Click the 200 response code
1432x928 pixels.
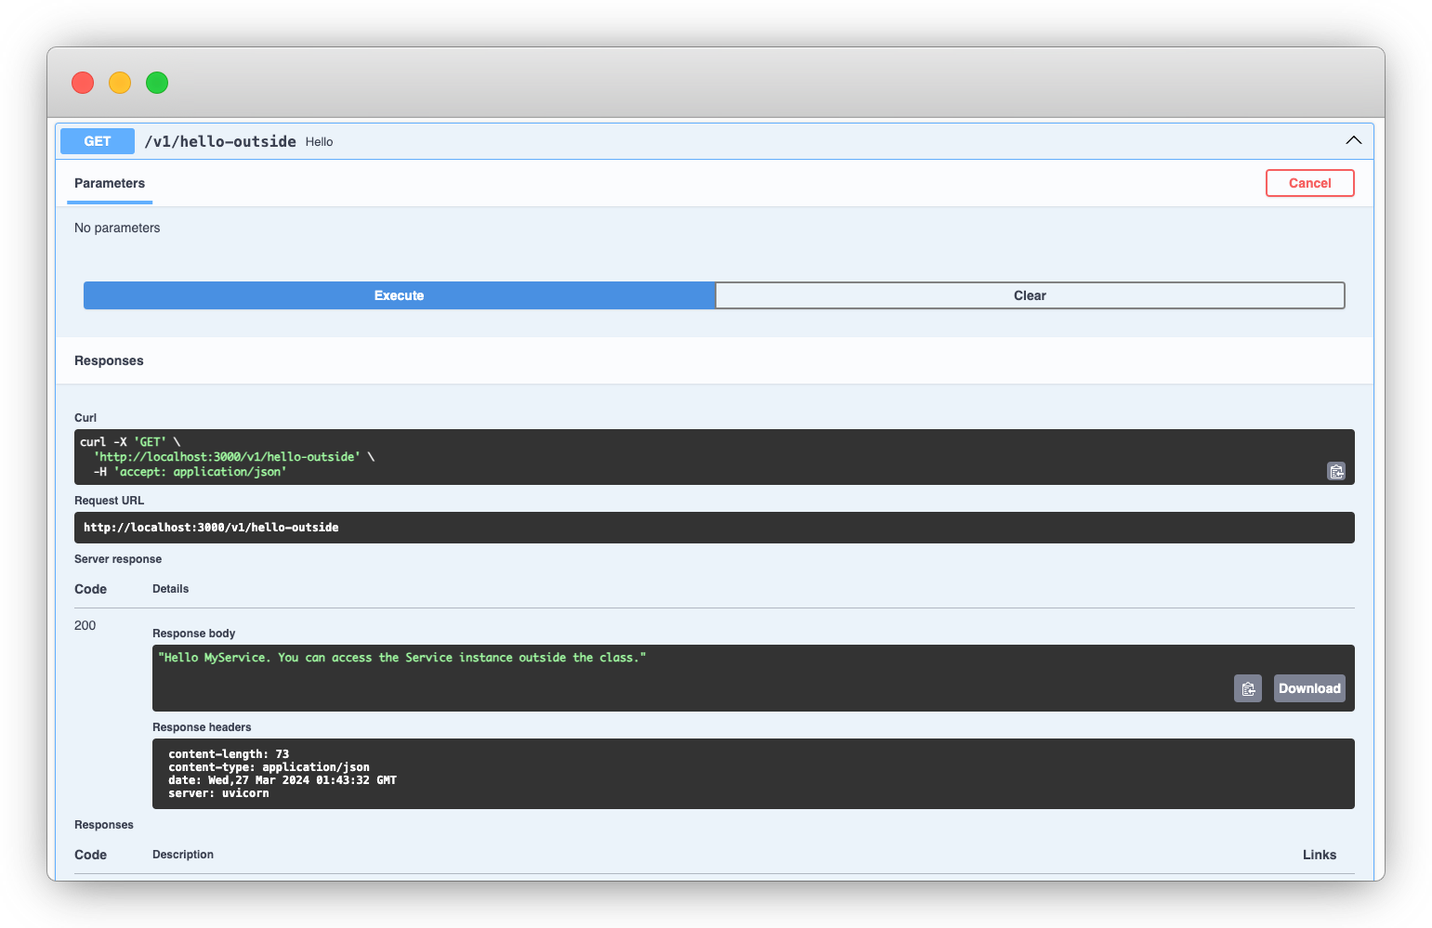(85, 625)
